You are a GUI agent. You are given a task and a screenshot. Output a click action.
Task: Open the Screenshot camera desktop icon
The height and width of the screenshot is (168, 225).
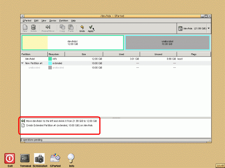[40, 160]
